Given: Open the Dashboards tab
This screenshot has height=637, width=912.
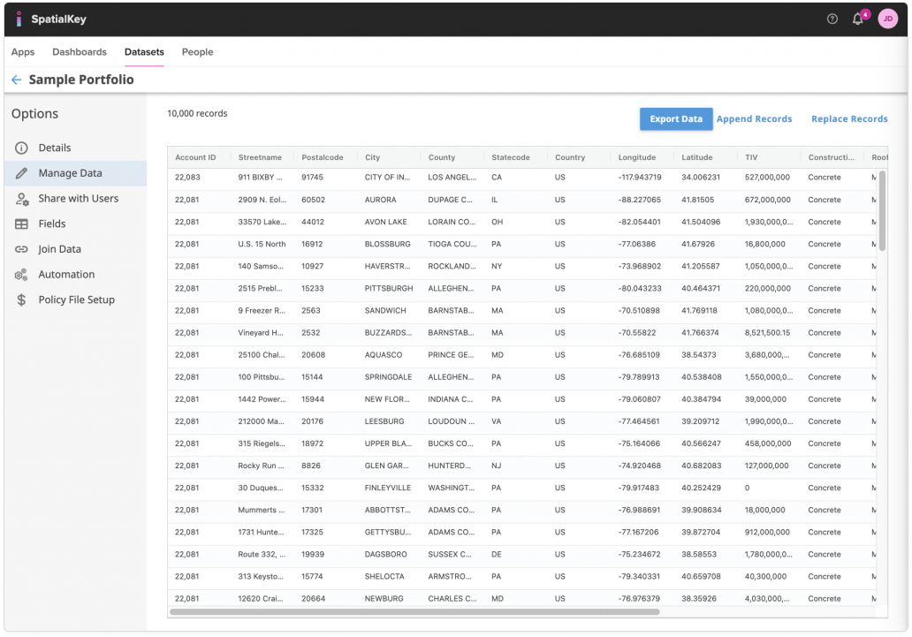Looking at the screenshot, I should click(80, 52).
